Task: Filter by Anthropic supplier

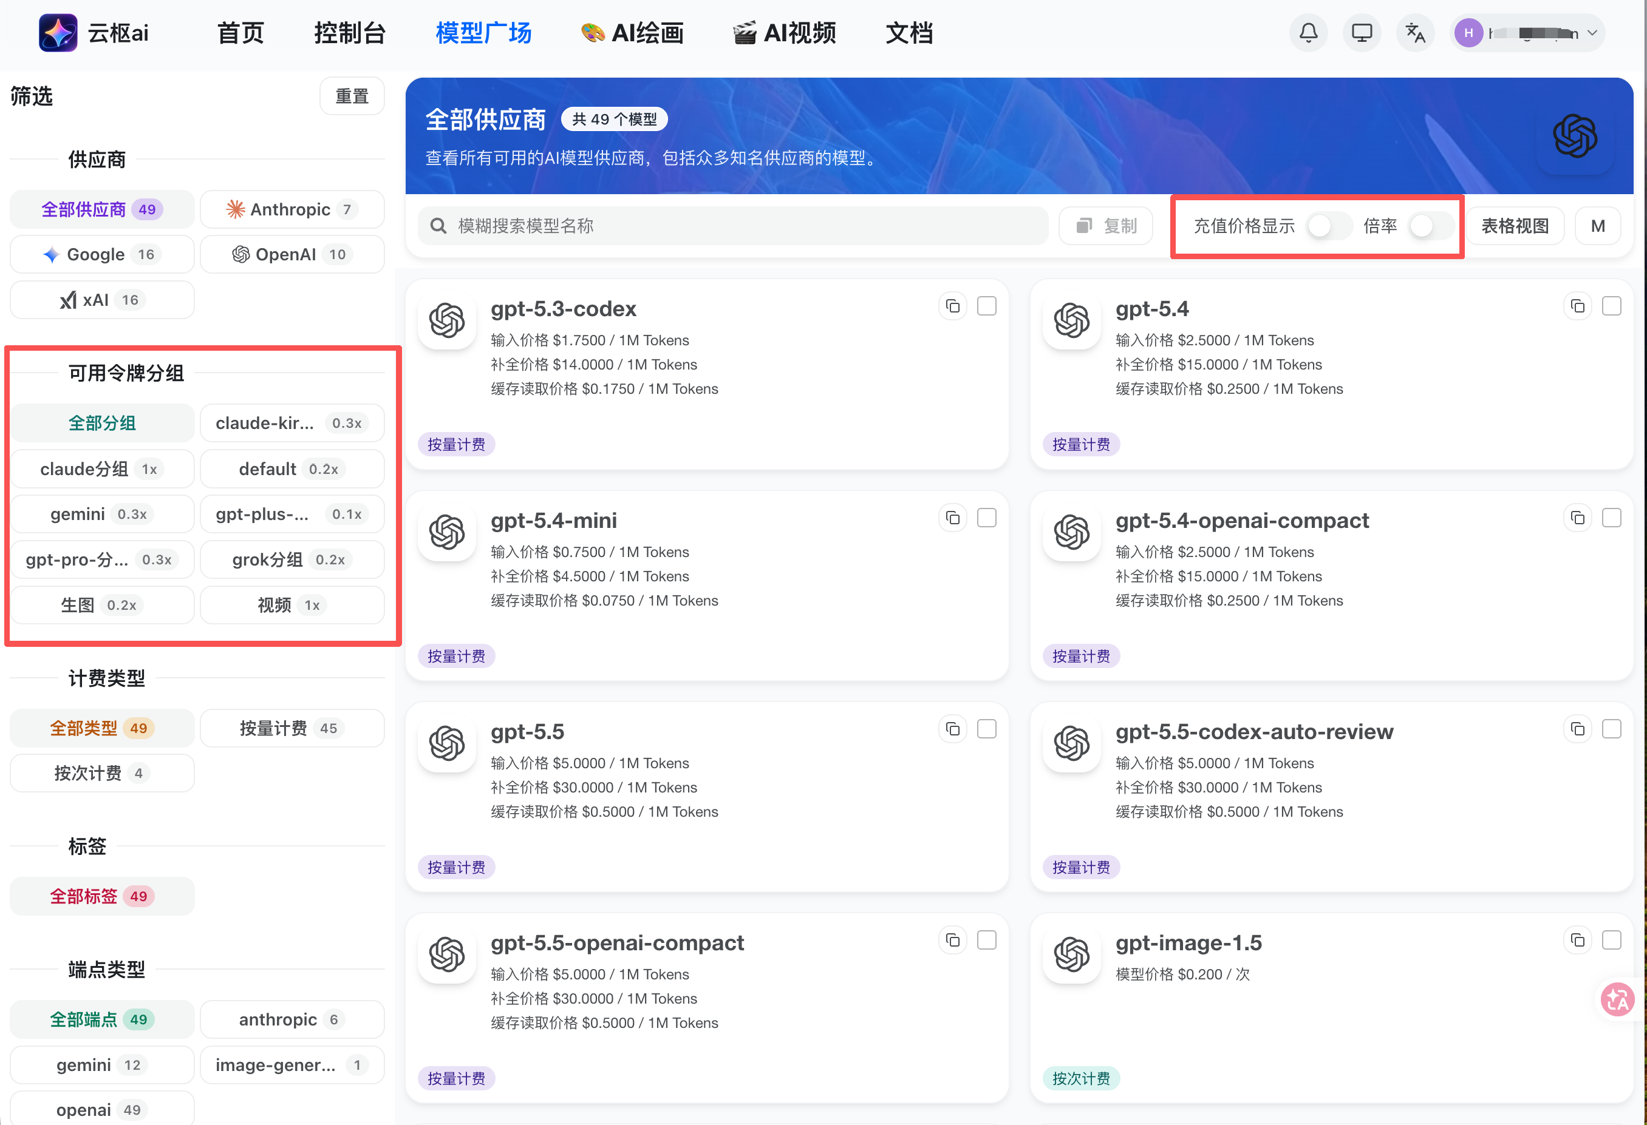Action: [x=292, y=209]
